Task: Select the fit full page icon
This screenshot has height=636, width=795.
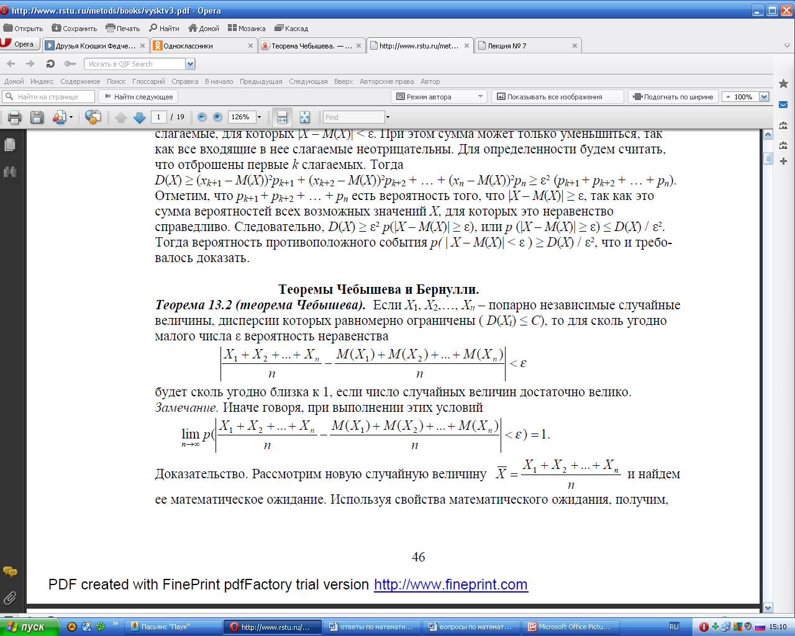Action: coord(304,117)
